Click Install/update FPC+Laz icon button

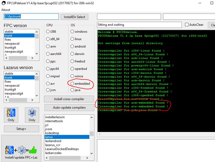click(x=21, y=149)
